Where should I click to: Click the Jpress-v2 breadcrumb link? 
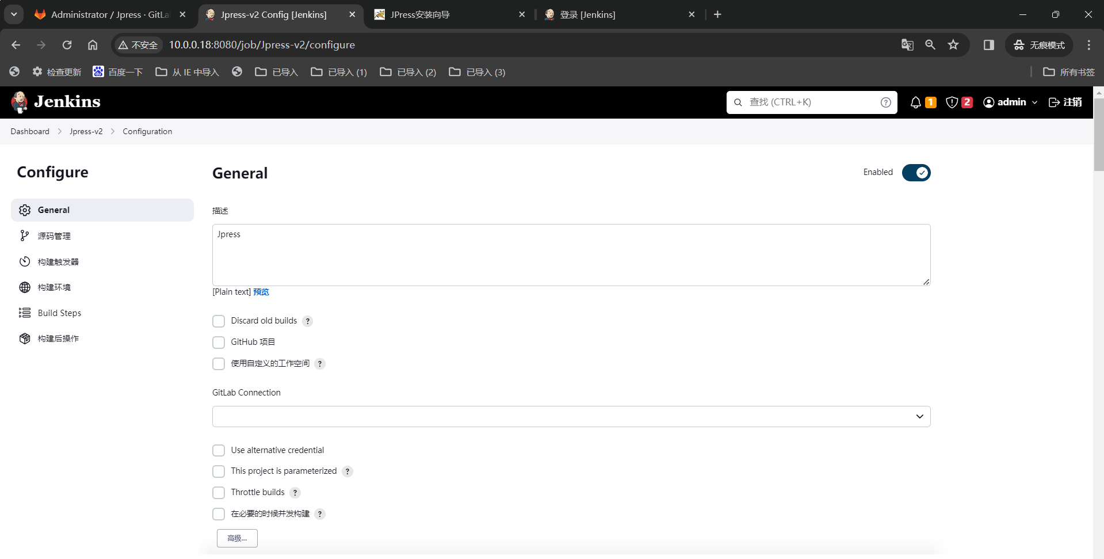pyautogui.click(x=86, y=131)
